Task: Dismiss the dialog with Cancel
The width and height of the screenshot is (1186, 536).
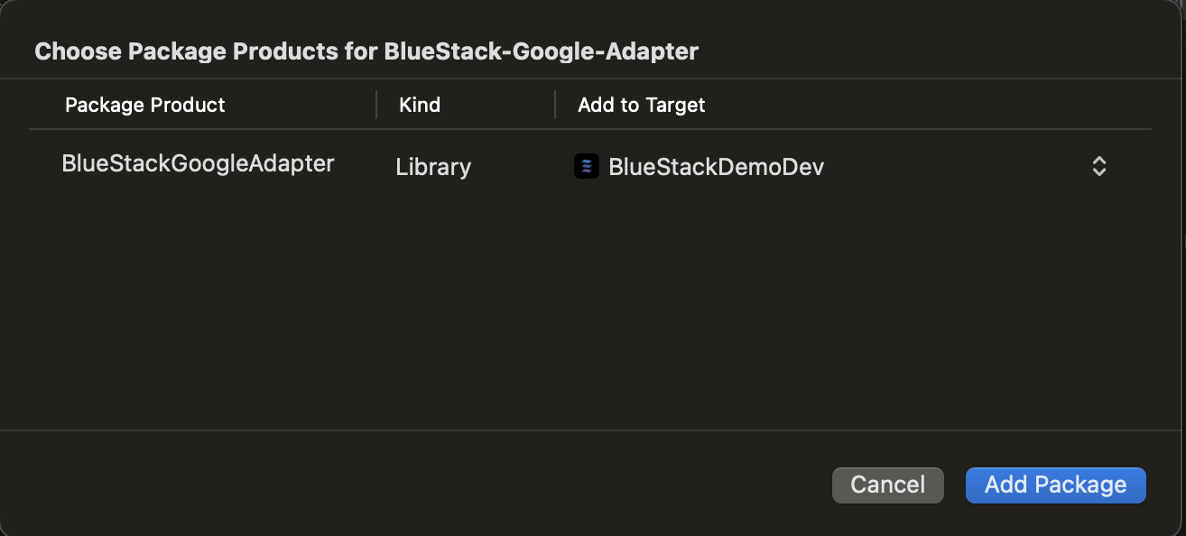Action: (887, 485)
